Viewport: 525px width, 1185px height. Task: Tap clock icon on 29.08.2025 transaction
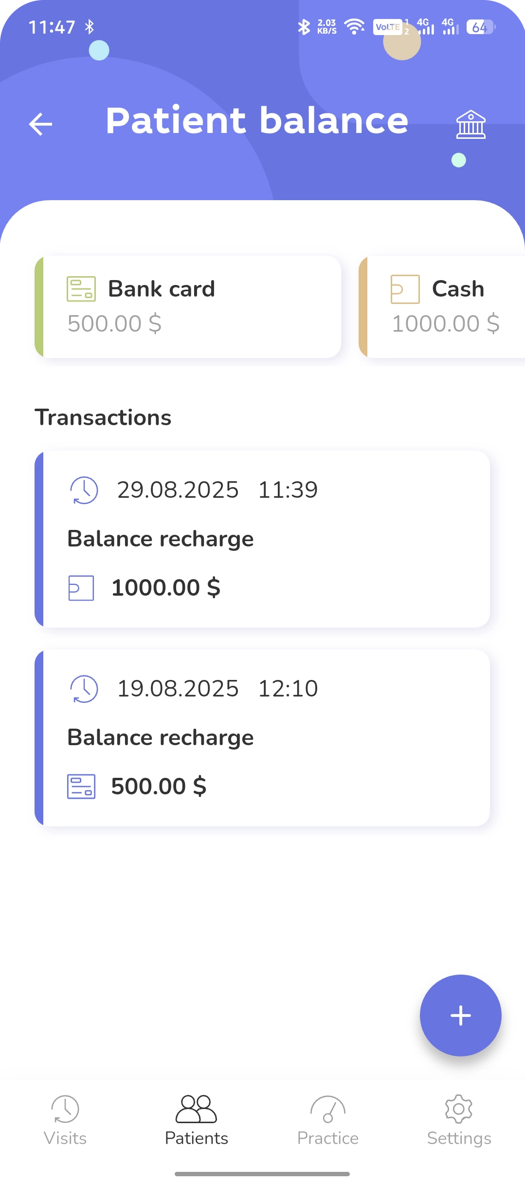click(x=84, y=490)
